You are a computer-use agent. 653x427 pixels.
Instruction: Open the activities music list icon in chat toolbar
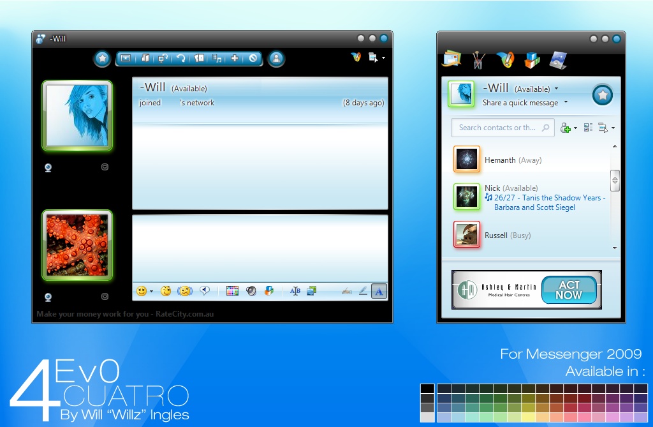click(217, 58)
